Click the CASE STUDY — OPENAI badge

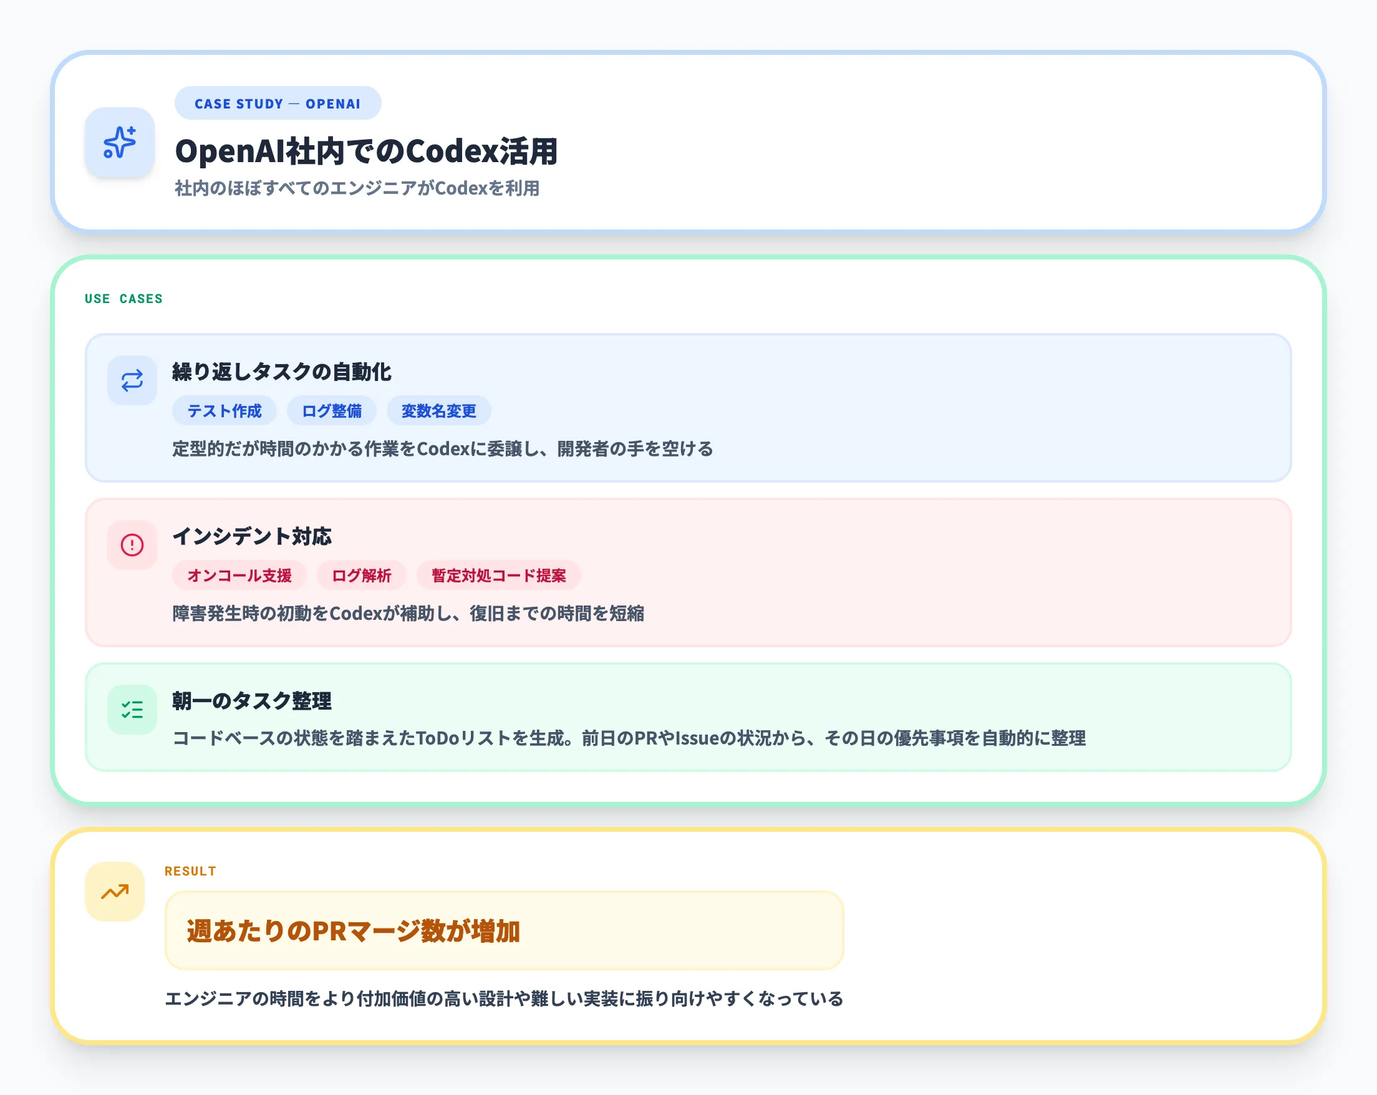click(x=277, y=103)
